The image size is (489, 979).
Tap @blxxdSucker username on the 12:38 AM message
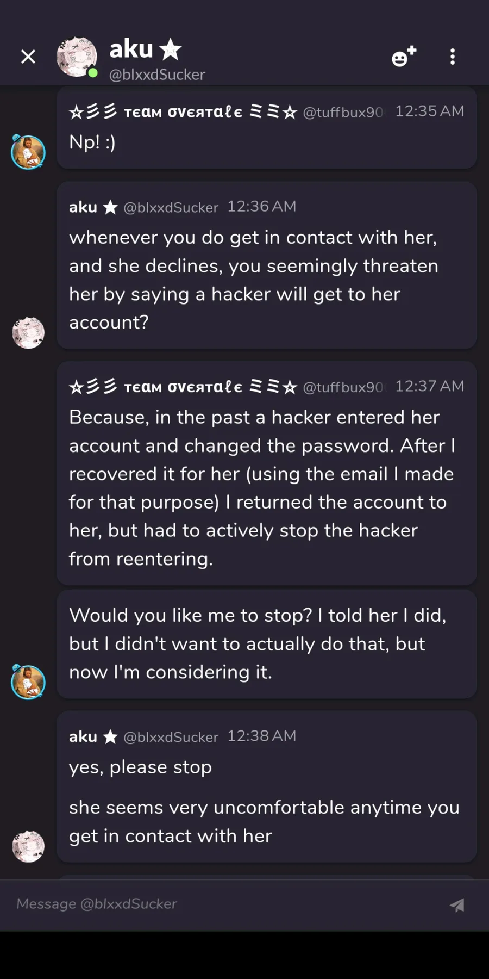171,737
